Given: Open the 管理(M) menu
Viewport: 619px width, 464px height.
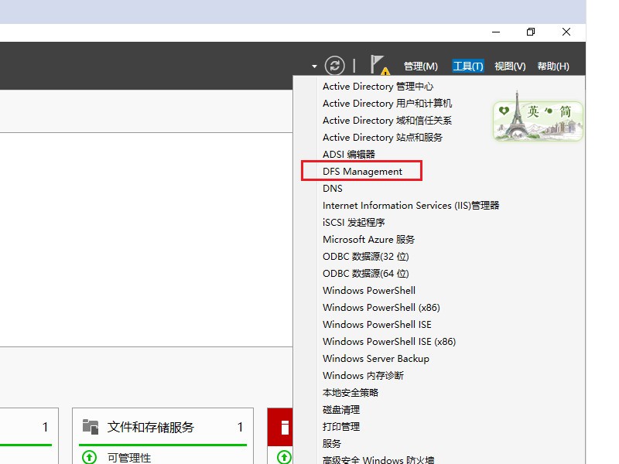Looking at the screenshot, I should point(420,66).
